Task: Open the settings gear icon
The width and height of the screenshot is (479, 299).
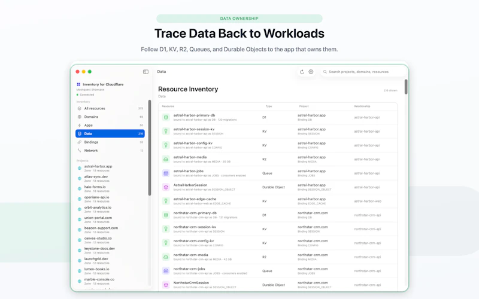Action: [x=311, y=72]
